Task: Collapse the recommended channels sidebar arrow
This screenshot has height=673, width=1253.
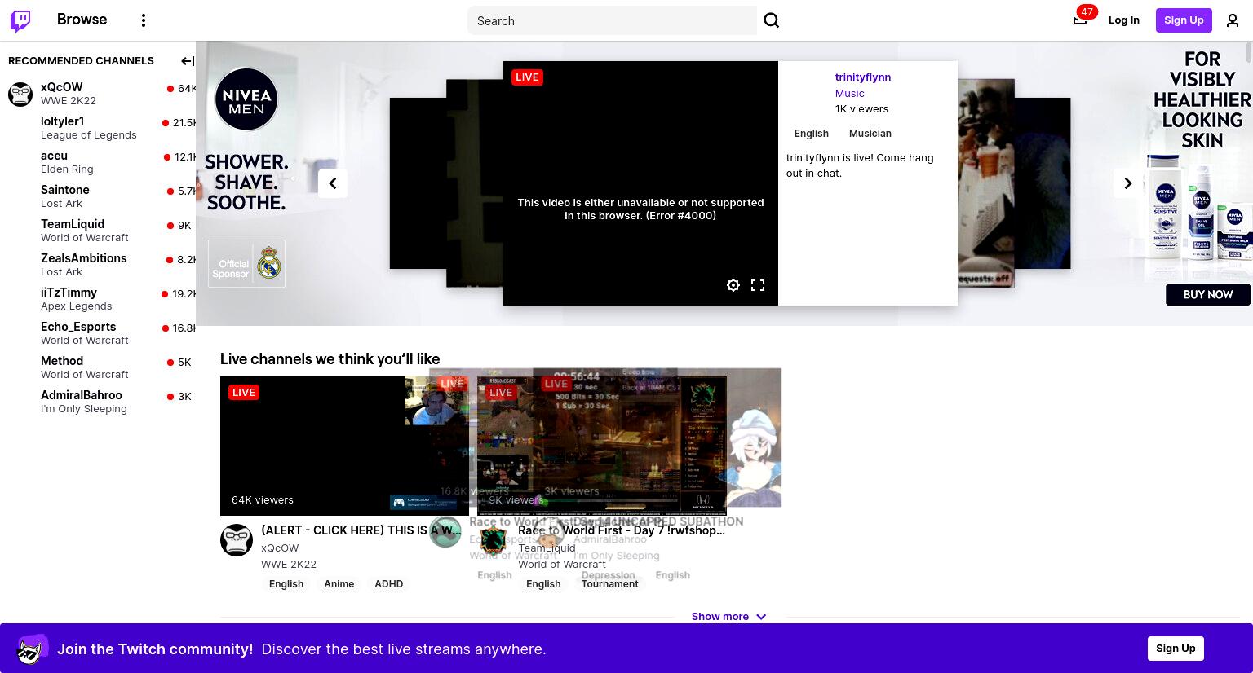Action: click(187, 61)
